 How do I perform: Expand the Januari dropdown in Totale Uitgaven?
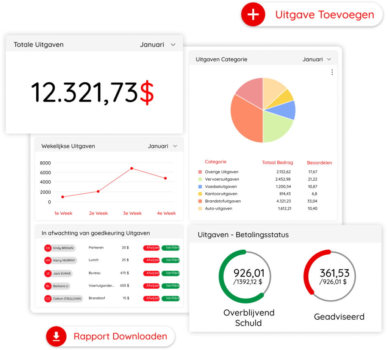173,45
